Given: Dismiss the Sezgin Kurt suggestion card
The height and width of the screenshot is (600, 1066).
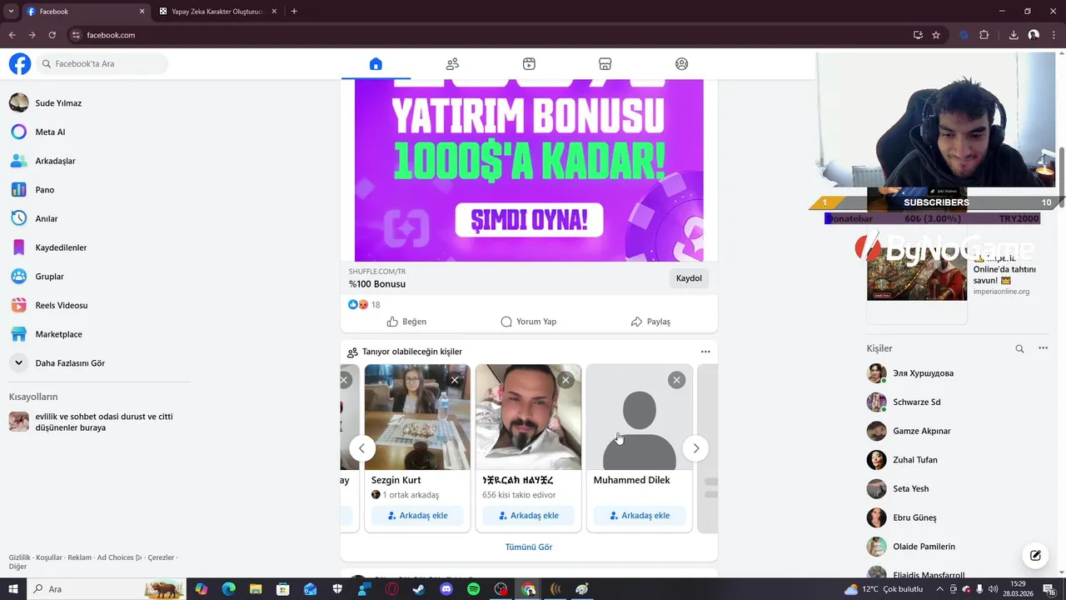Looking at the screenshot, I should pos(455,380).
